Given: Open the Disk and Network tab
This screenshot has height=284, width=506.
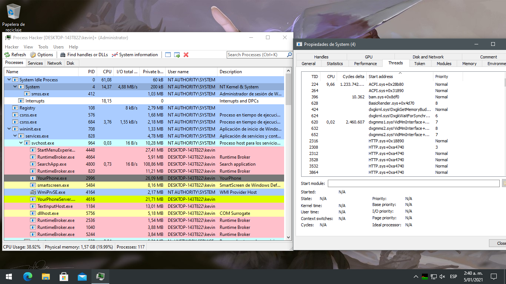Looking at the screenshot, I should point(428,57).
